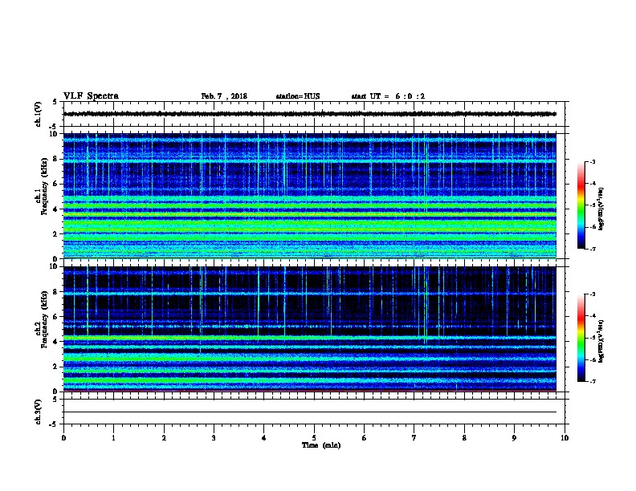Screen dimensions: 636x491
Task: Click inside the ch.1 spectrogram panel
Action: point(309,196)
